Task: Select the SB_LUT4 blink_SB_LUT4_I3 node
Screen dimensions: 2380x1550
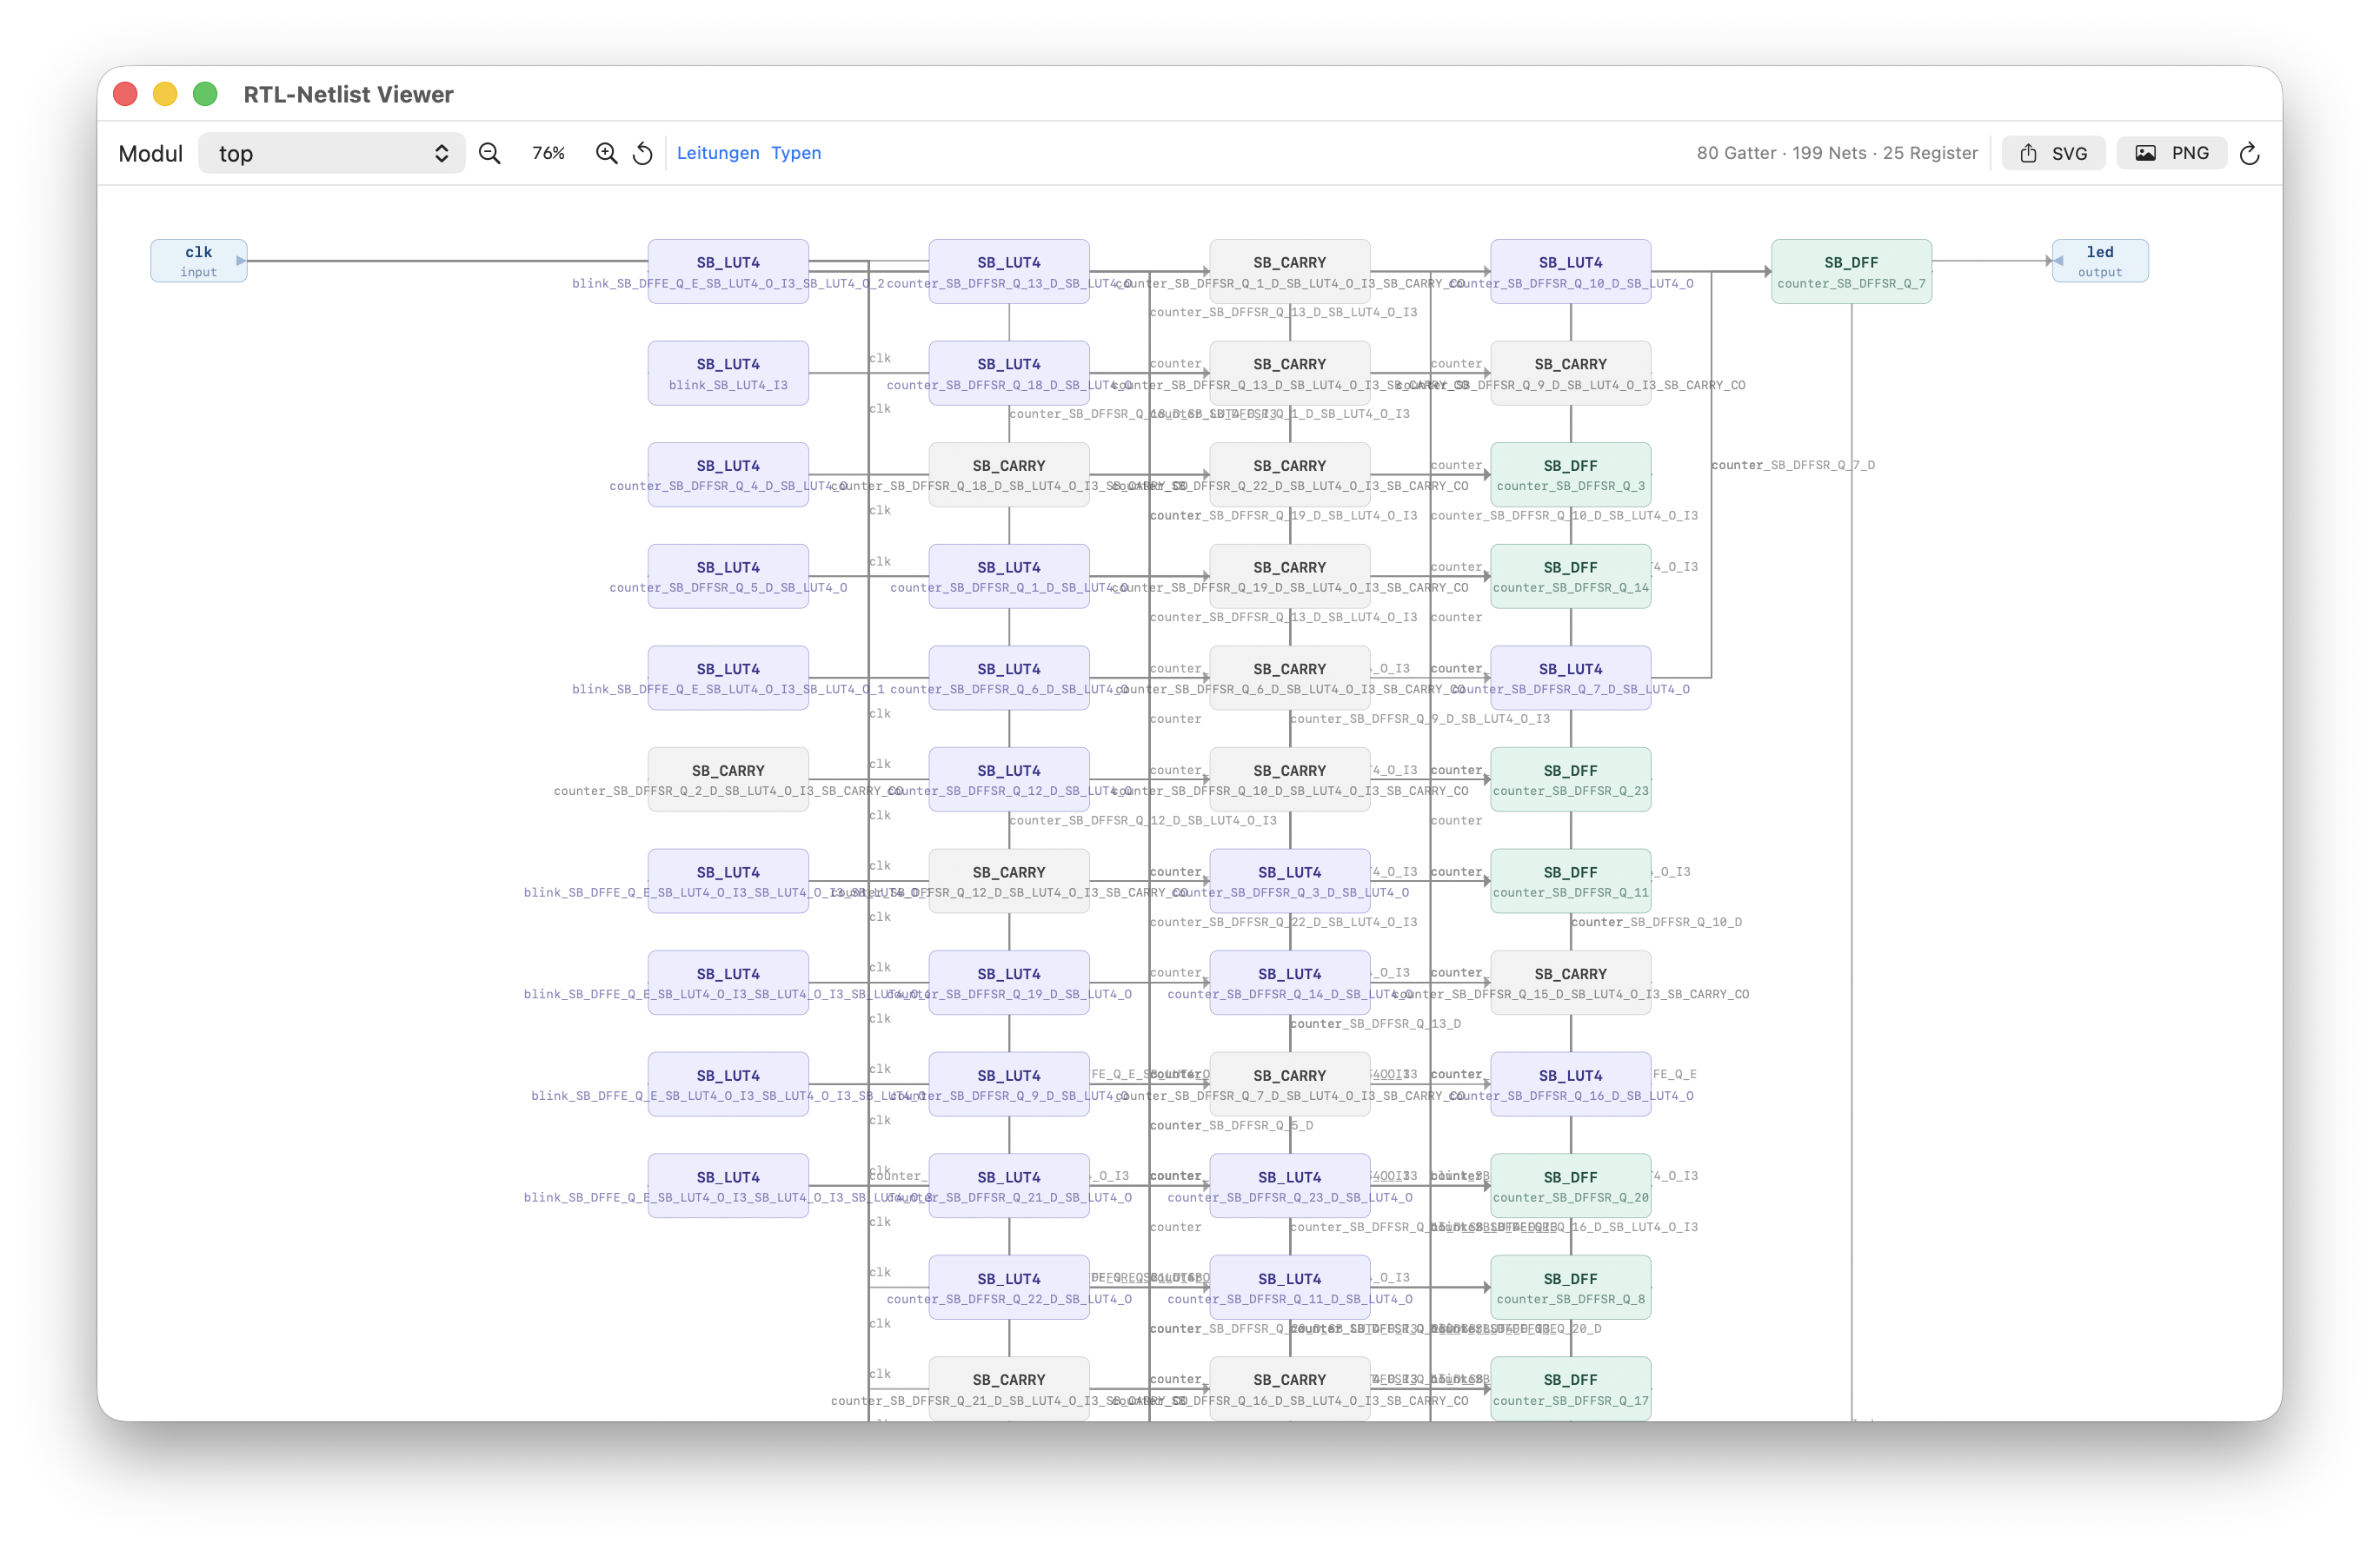Action: (x=727, y=373)
